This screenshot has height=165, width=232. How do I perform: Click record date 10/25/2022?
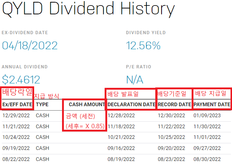(x=171, y=137)
